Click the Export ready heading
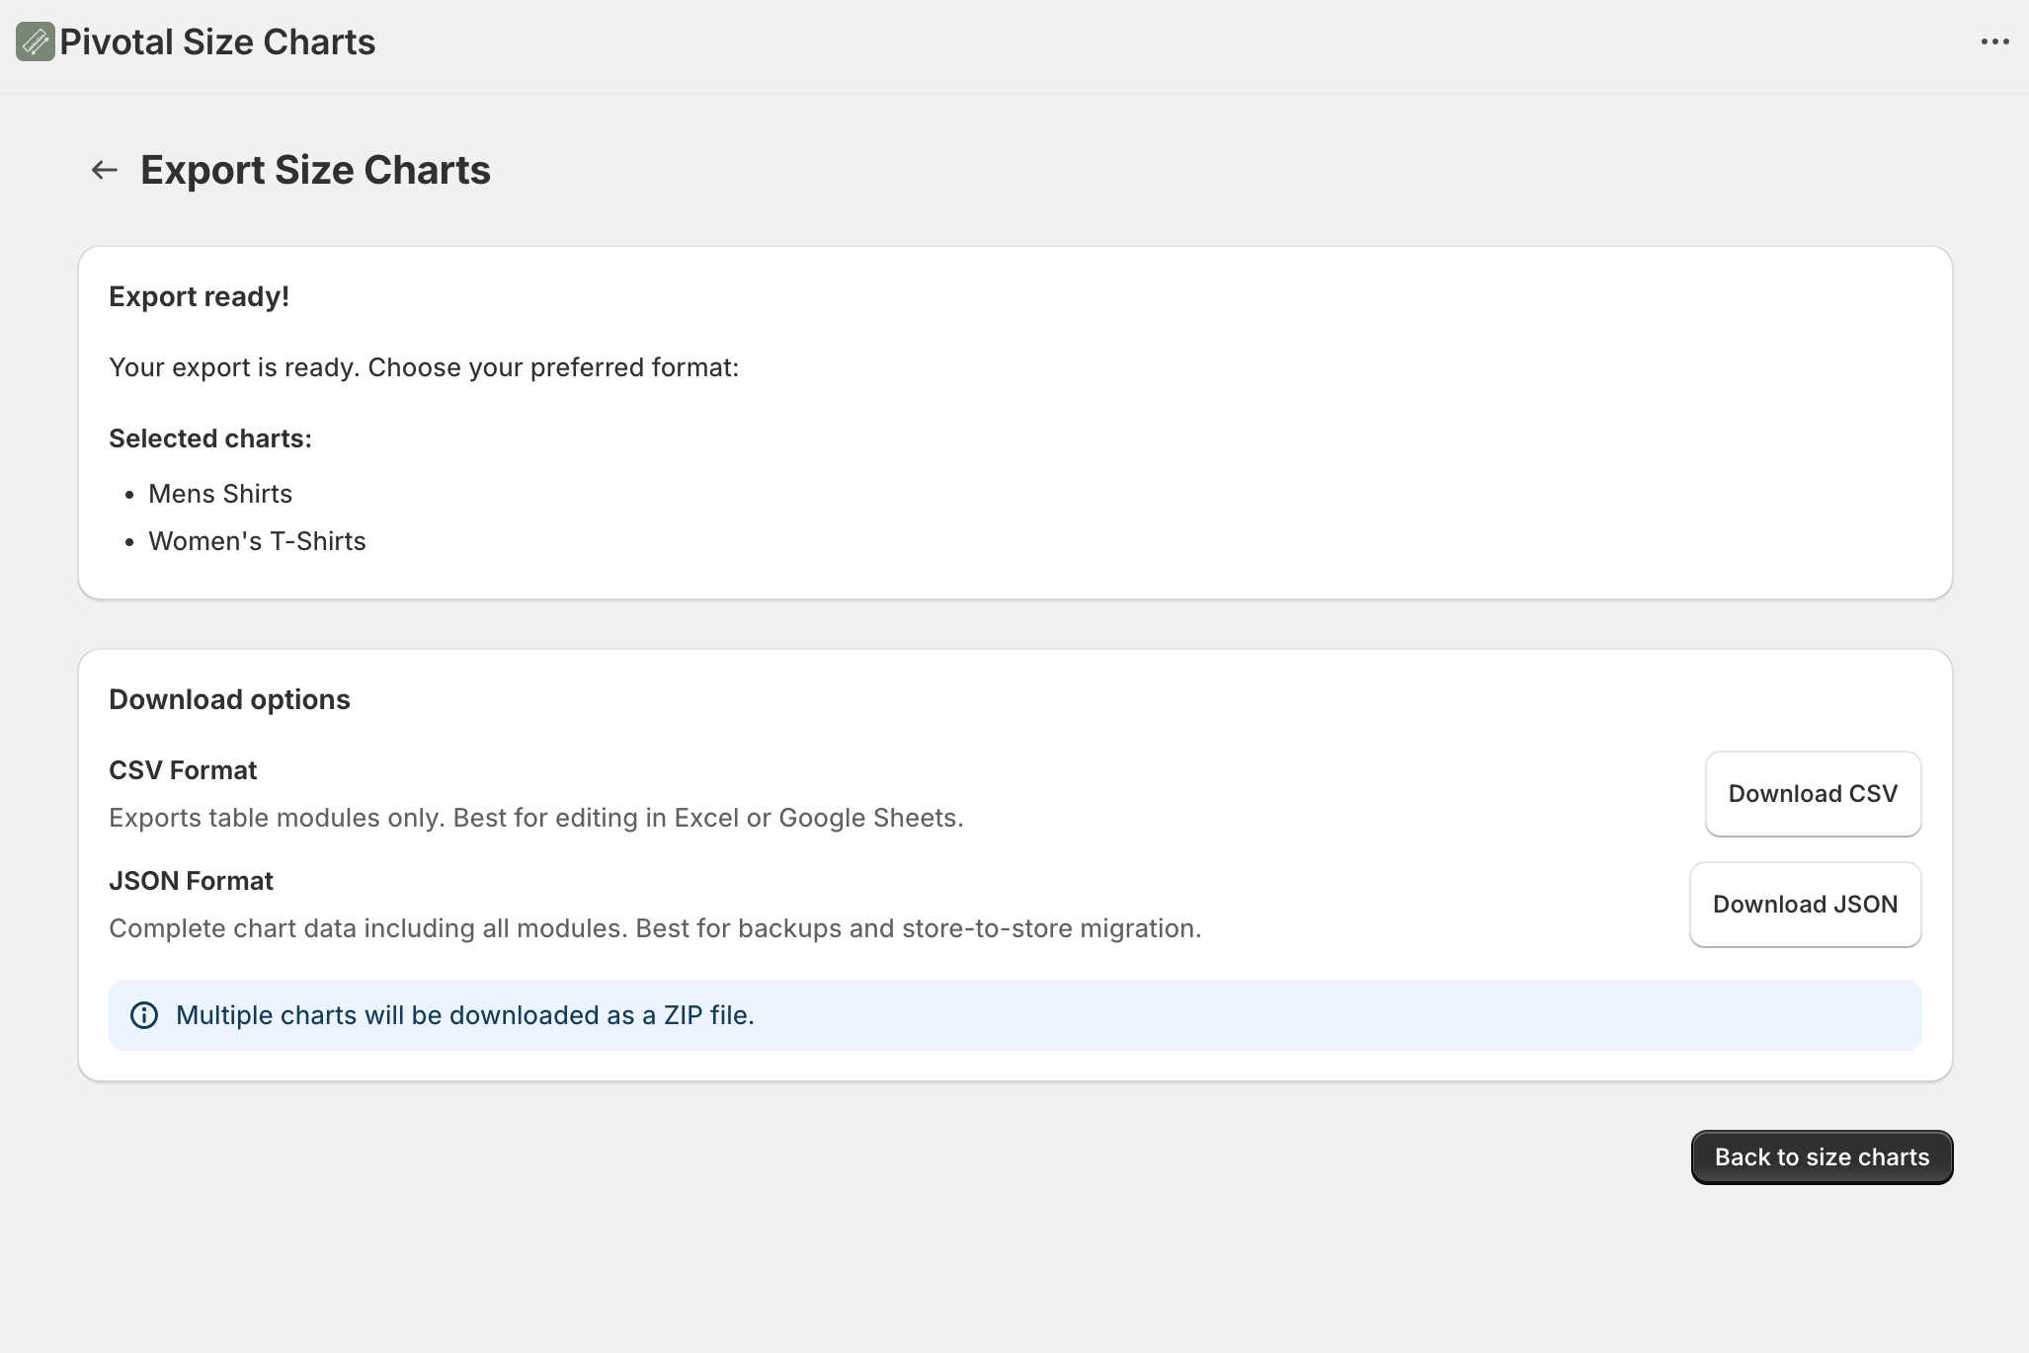The width and height of the screenshot is (2029, 1353). pos(200,295)
